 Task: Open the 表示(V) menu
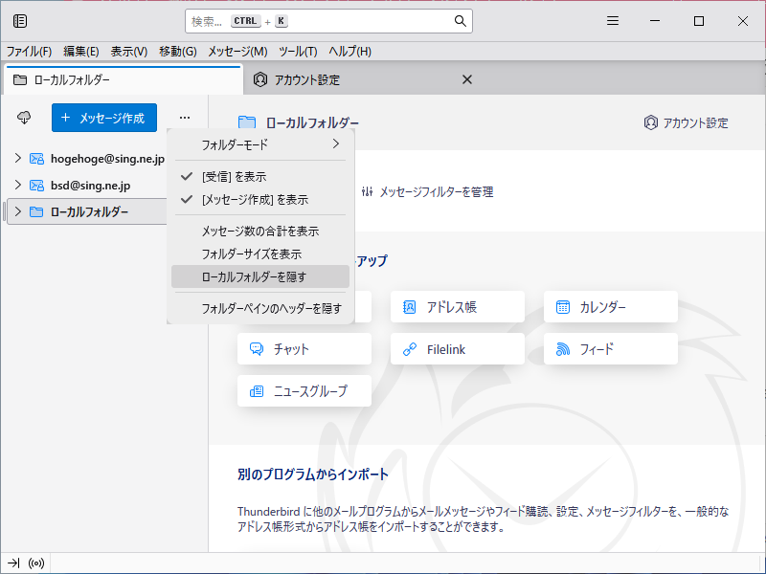coord(129,52)
